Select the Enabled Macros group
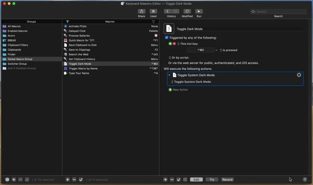Screen dimensions: 313x185 31,31
